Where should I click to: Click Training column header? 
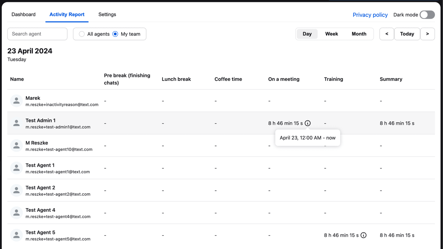333,79
